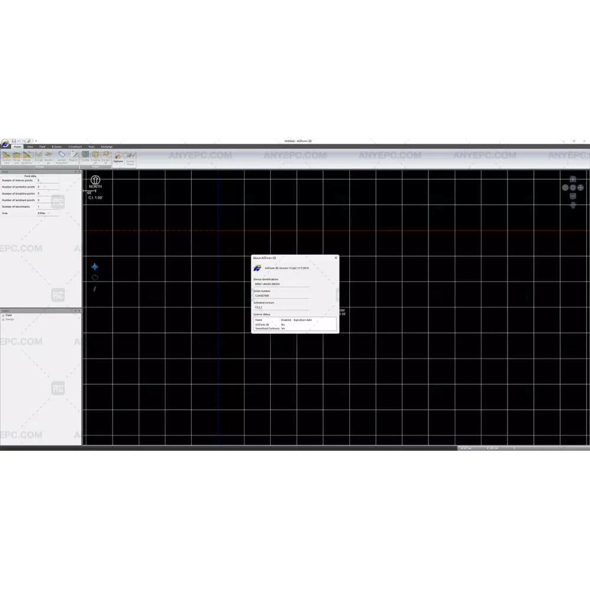Close the About AGForm-3D dialog
The width and height of the screenshot is (590, 590).
tap(336, 257)
